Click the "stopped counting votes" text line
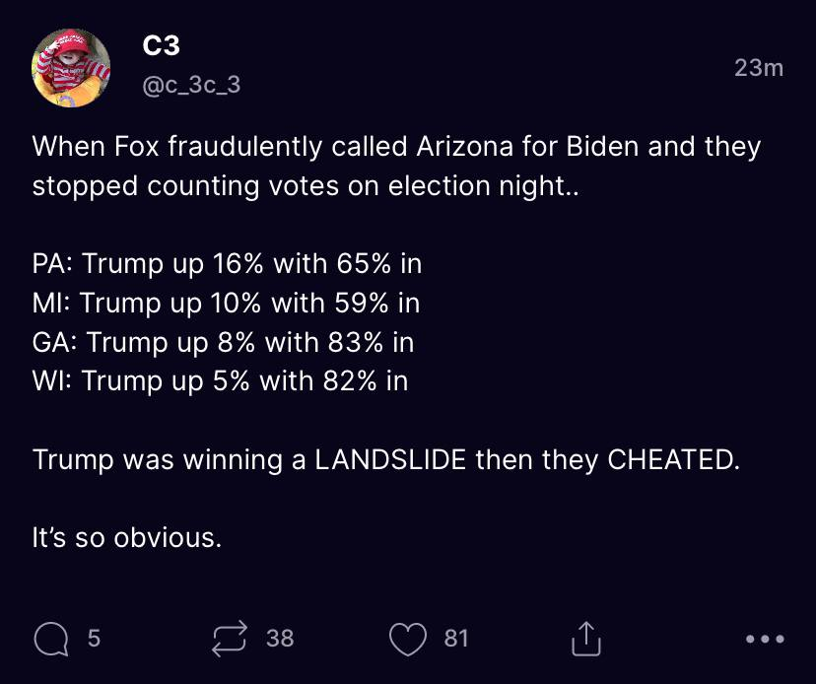Screen dimensions: 816x684 pos(306,186)
